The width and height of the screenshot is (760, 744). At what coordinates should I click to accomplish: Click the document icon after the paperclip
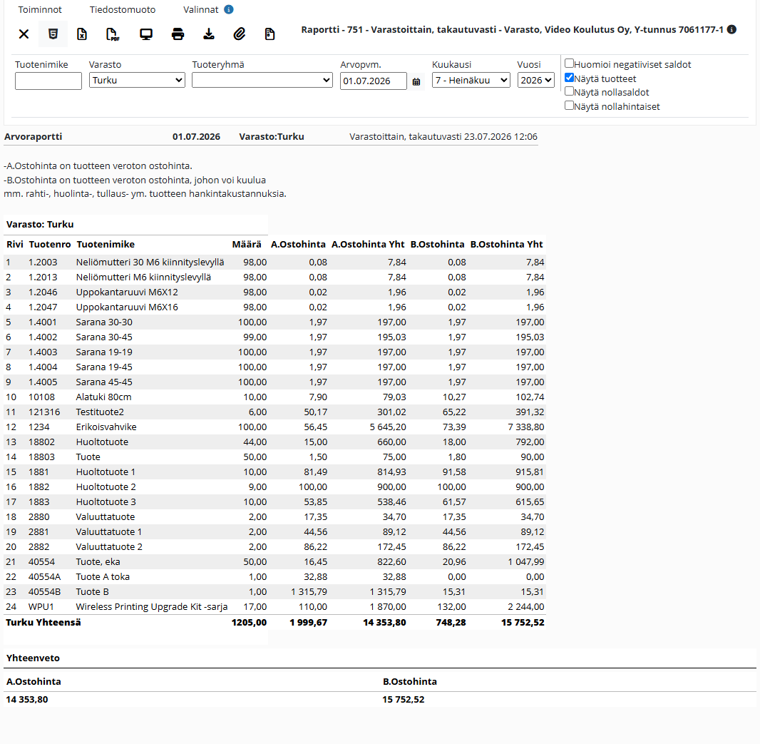[x=270, y=34]
